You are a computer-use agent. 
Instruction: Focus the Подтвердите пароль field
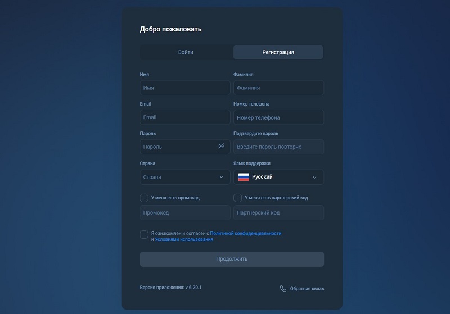point(278,147)
